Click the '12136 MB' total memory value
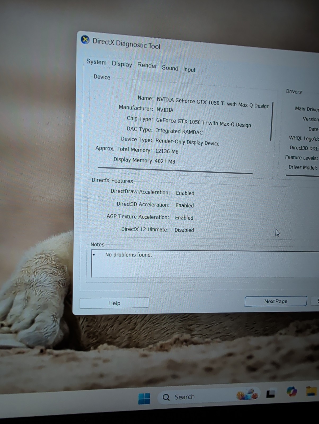This screenshot has width=319, height=424. [x=167, y=151]
